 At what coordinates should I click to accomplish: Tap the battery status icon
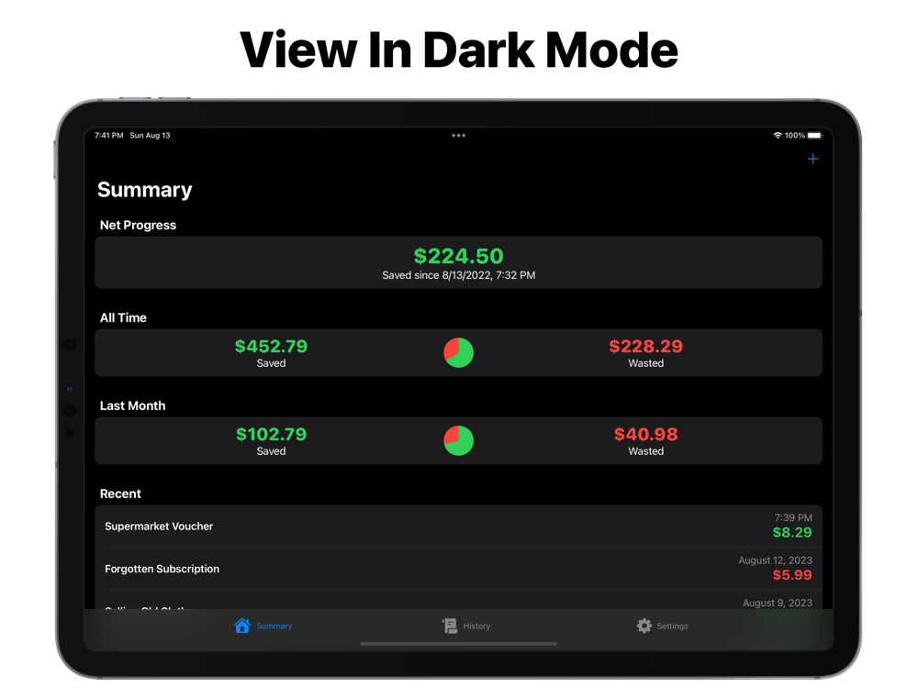coord(815,135)
